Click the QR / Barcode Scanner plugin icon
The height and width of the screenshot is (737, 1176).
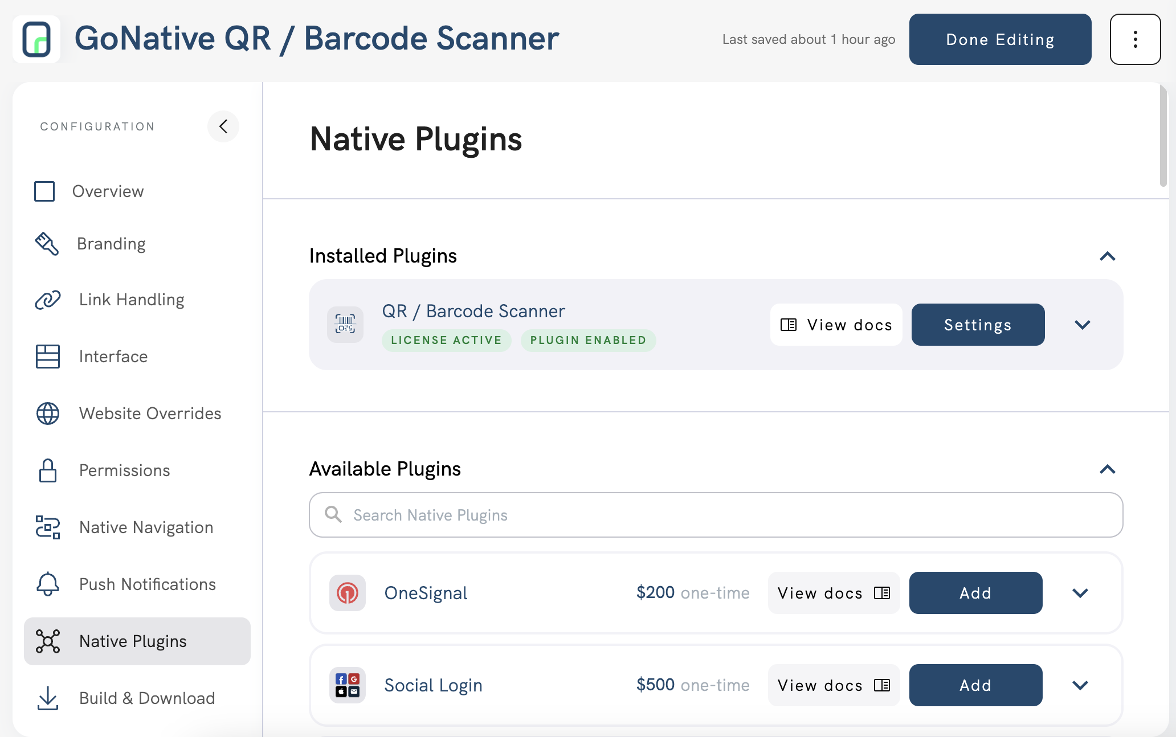pos(345,325)
